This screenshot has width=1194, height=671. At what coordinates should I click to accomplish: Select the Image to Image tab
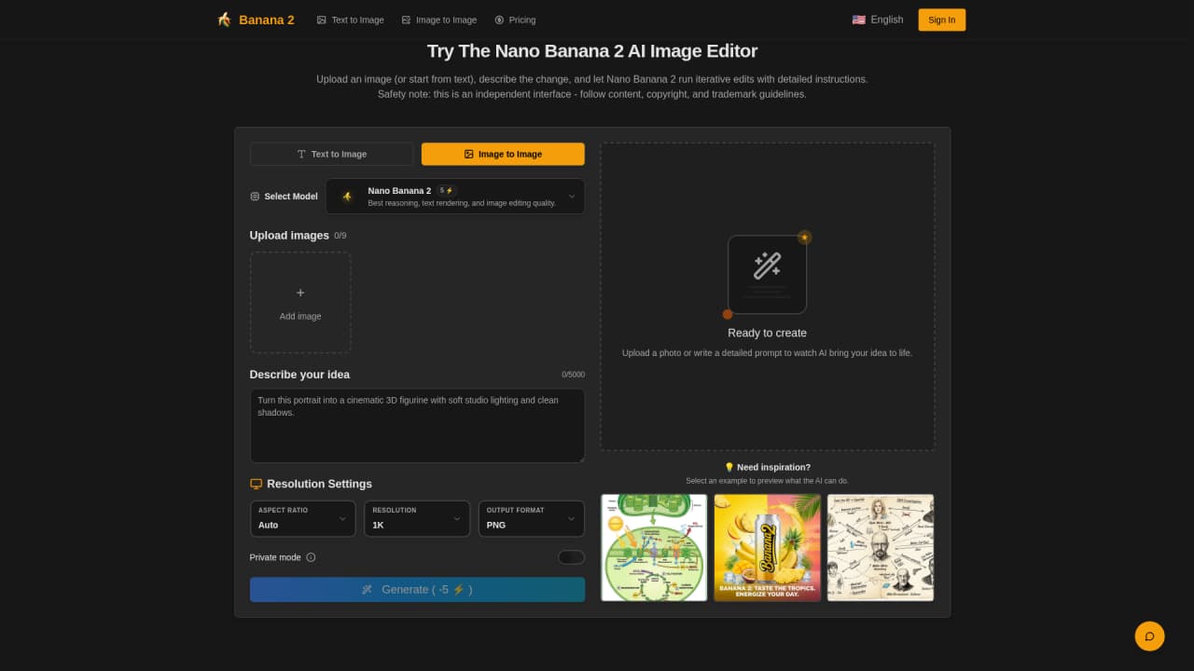click(503, 155)
